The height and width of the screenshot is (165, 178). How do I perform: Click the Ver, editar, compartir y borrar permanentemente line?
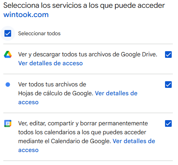(83, 123)
